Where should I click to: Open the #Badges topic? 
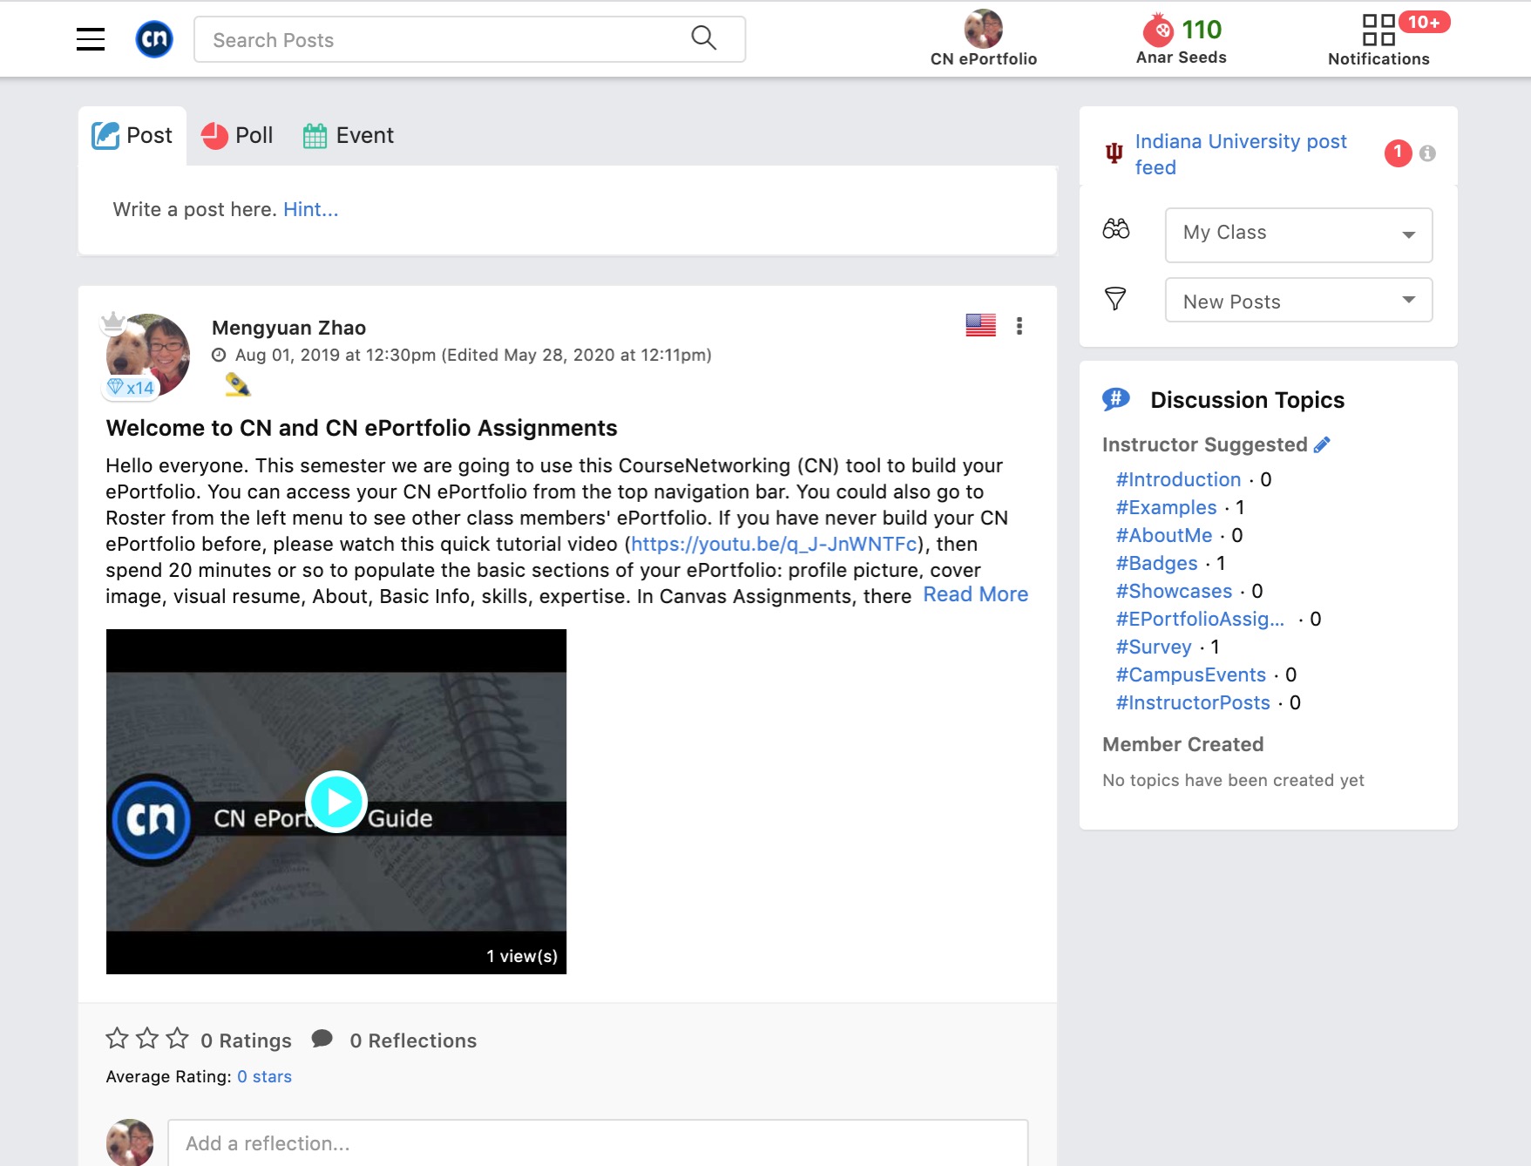[x=1156, y=563]
